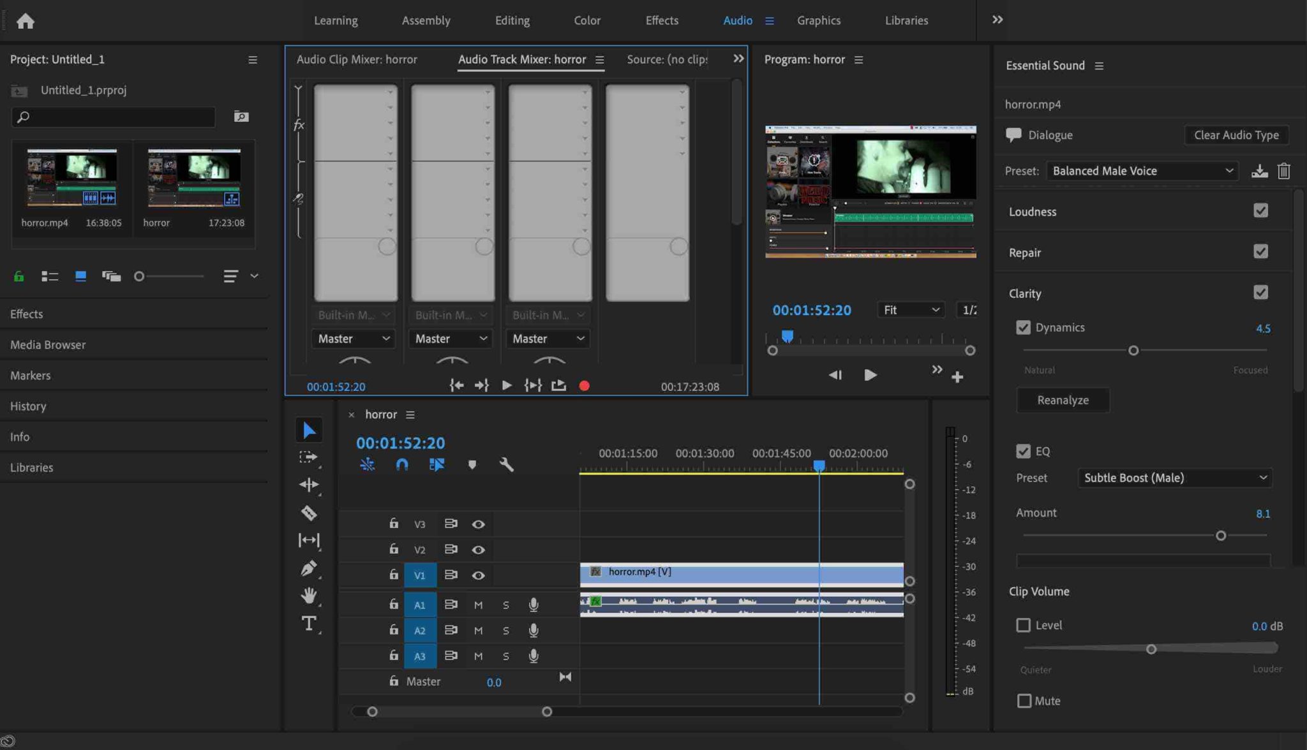This screenshot has height=750, width=1307.
Task: Toggle Dynamics checkbox under Clarity
Action: click(x=1022, y=327)
